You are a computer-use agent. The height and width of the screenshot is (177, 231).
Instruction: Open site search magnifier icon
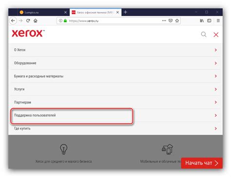click(x=204, y=35)
